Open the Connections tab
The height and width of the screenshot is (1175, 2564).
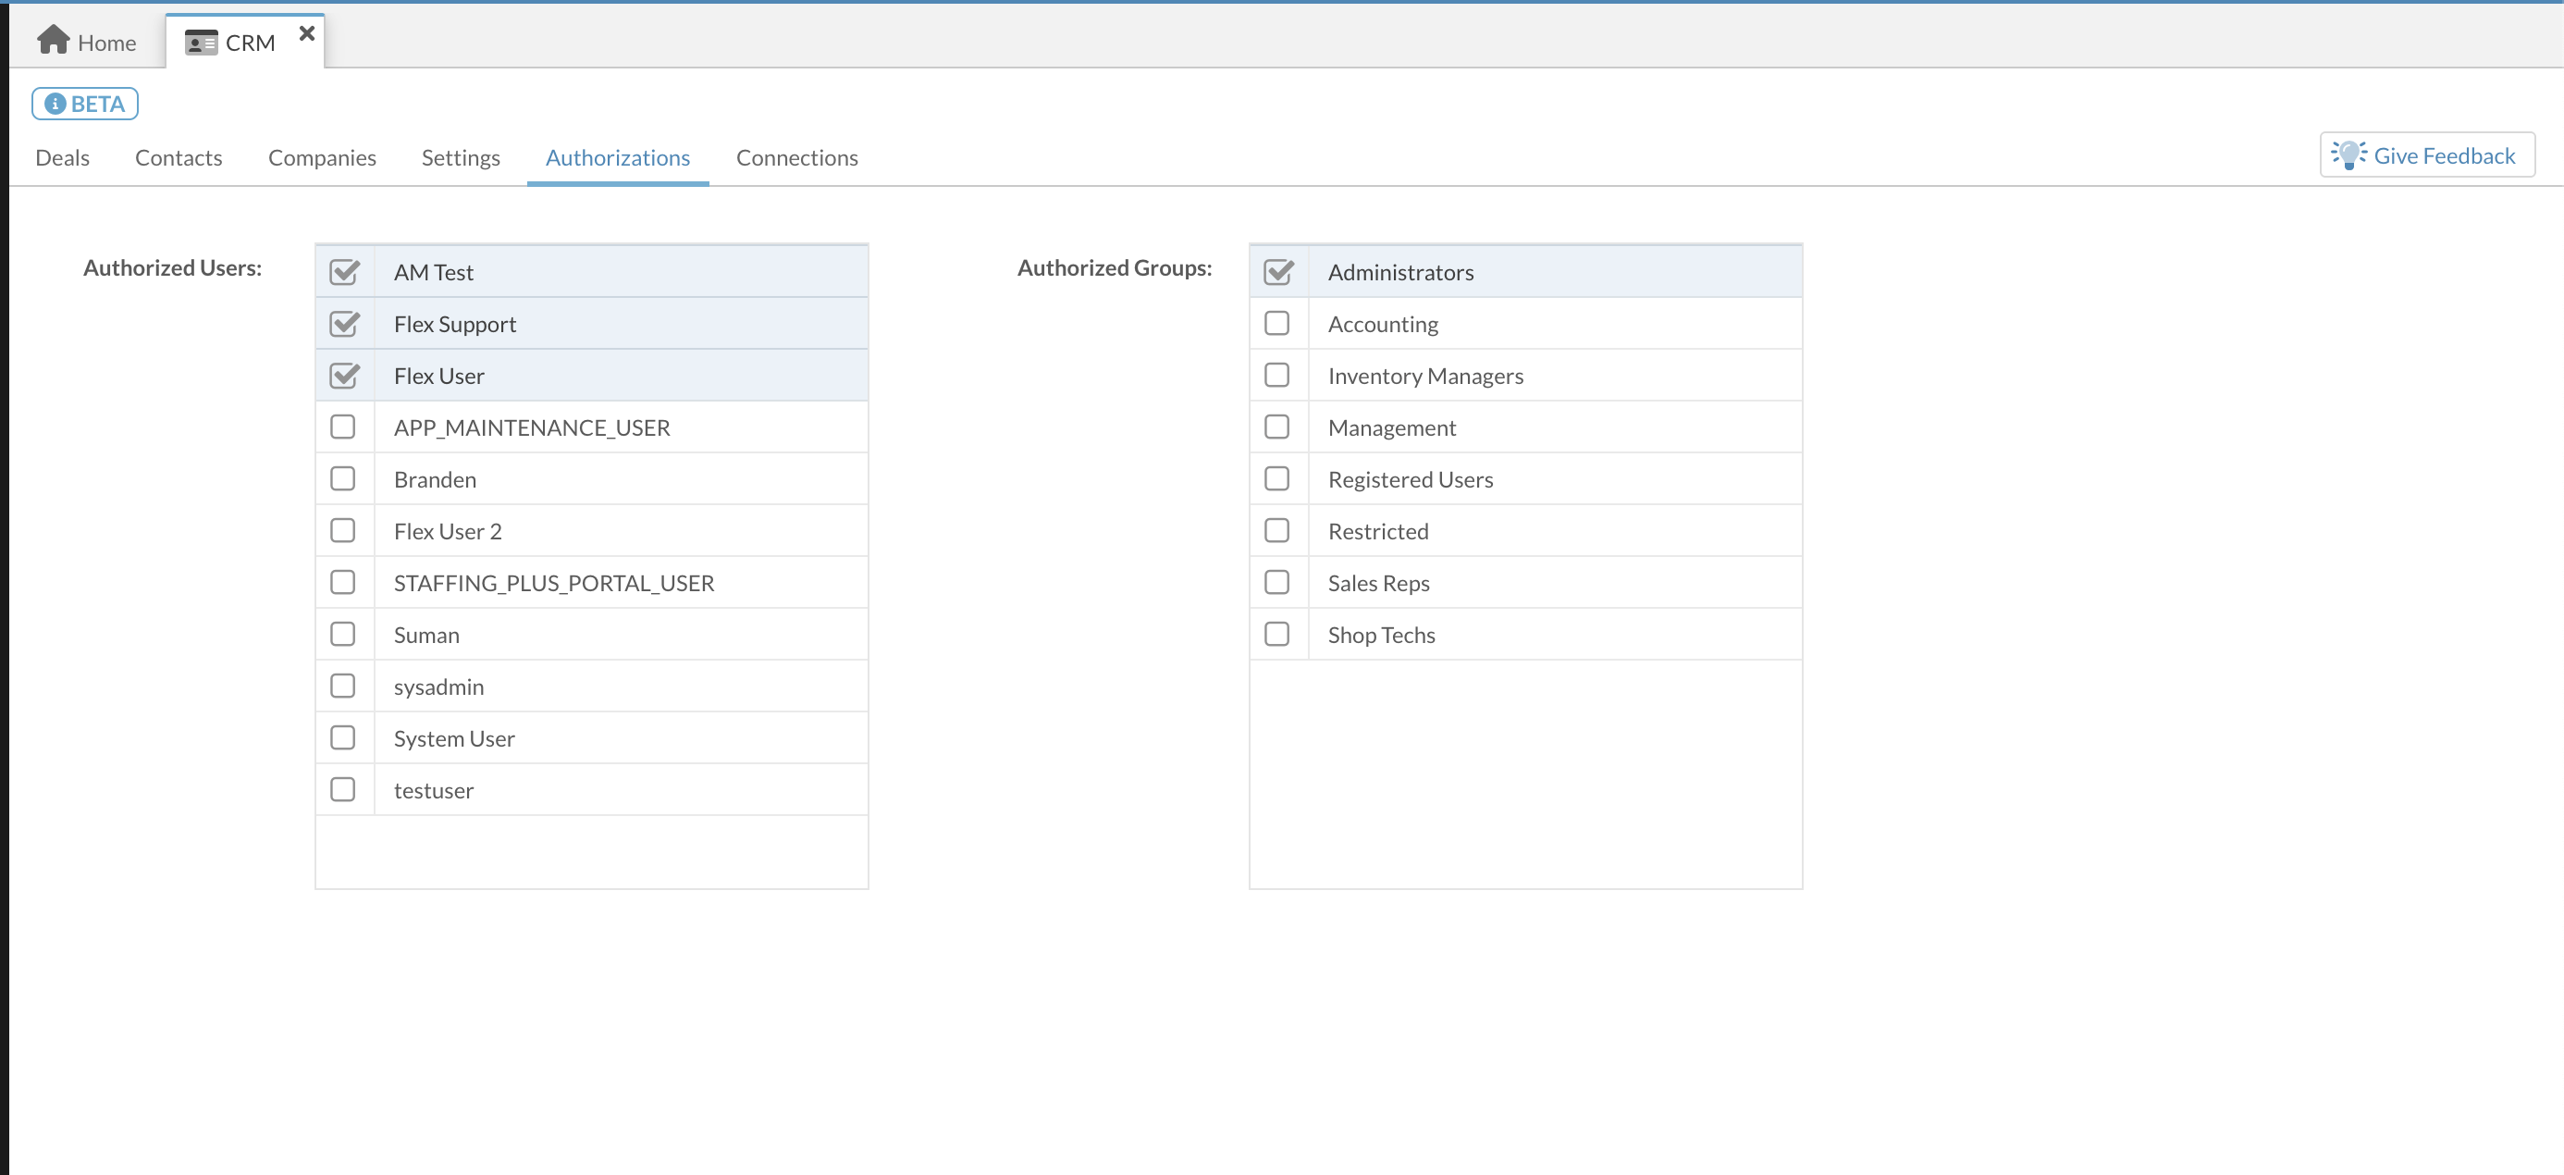(x=796, y=157)
